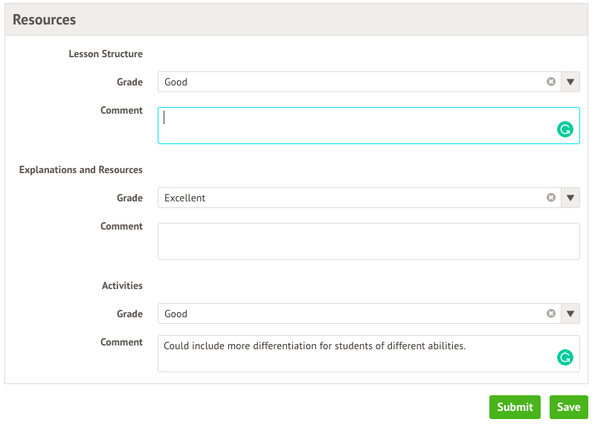Click Grammarly icon in Lesson Structure comment
Image resolution: width=595 pixels, height=425 pixels.
tap(565, 130)
